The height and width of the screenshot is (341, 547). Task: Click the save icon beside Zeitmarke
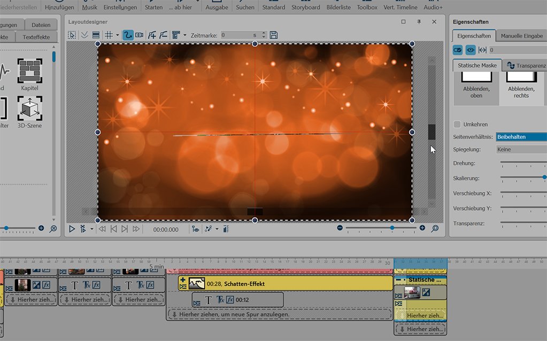(x=274, y=35)
